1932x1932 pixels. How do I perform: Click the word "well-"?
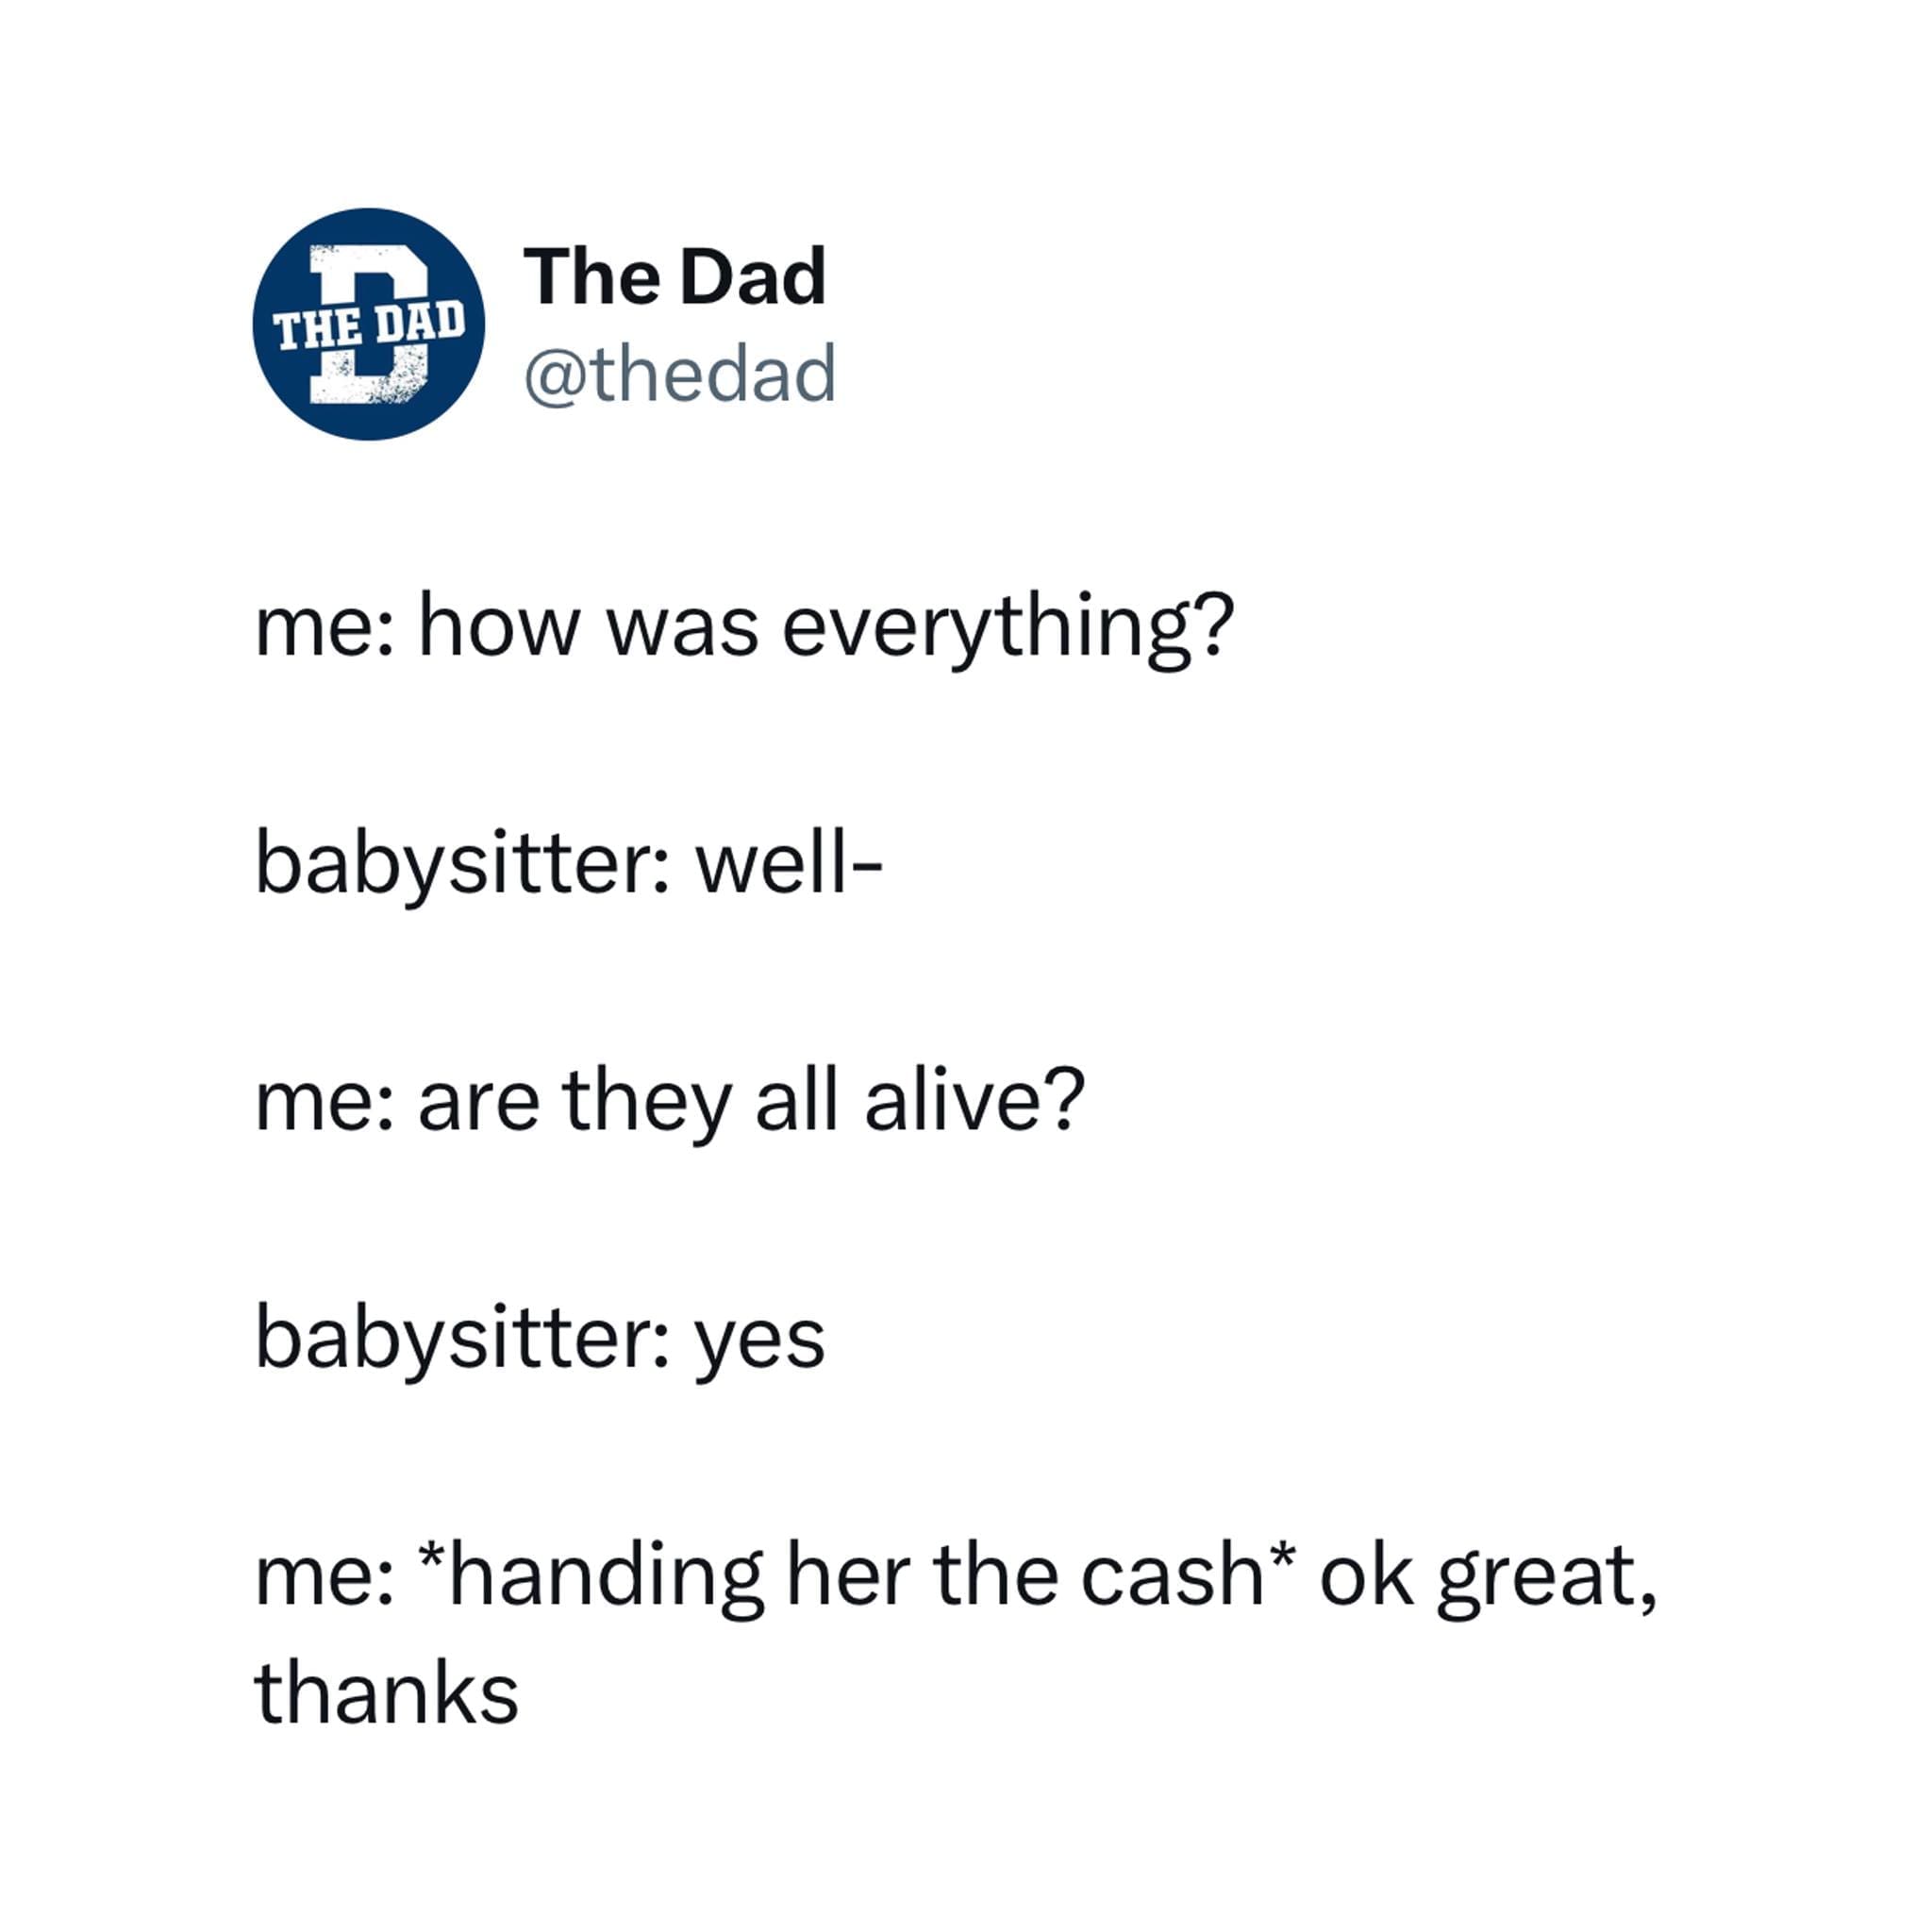point(789,863)
